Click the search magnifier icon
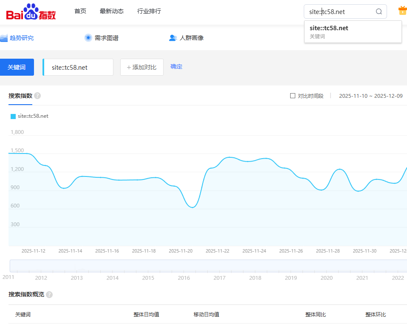The image size is (407, 324). coord(379,11)
